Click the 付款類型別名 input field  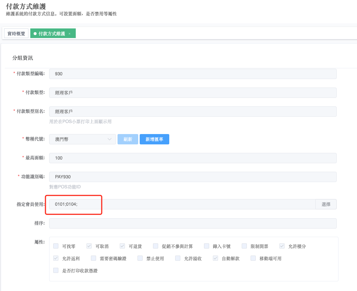pos(193,112)
